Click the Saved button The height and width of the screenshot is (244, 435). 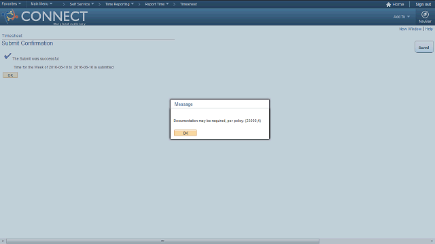tap(423, 47)
